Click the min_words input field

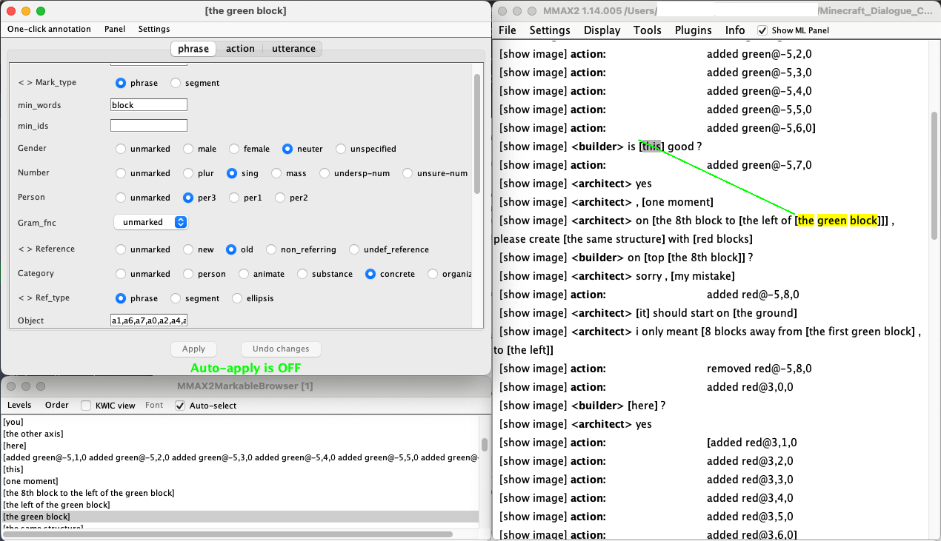148,105
